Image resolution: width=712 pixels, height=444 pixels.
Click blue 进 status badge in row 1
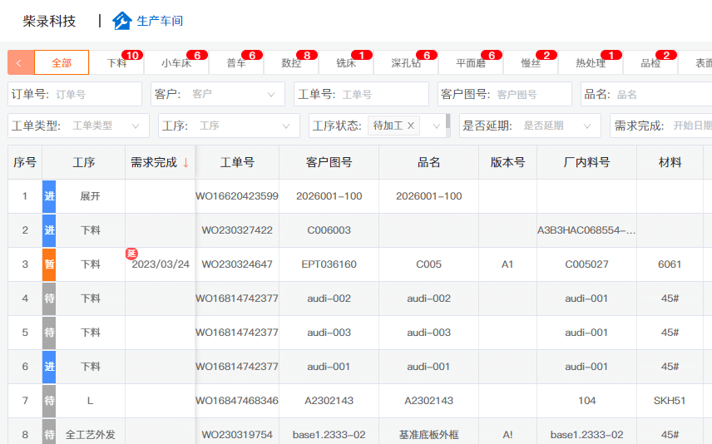(49, 196)
